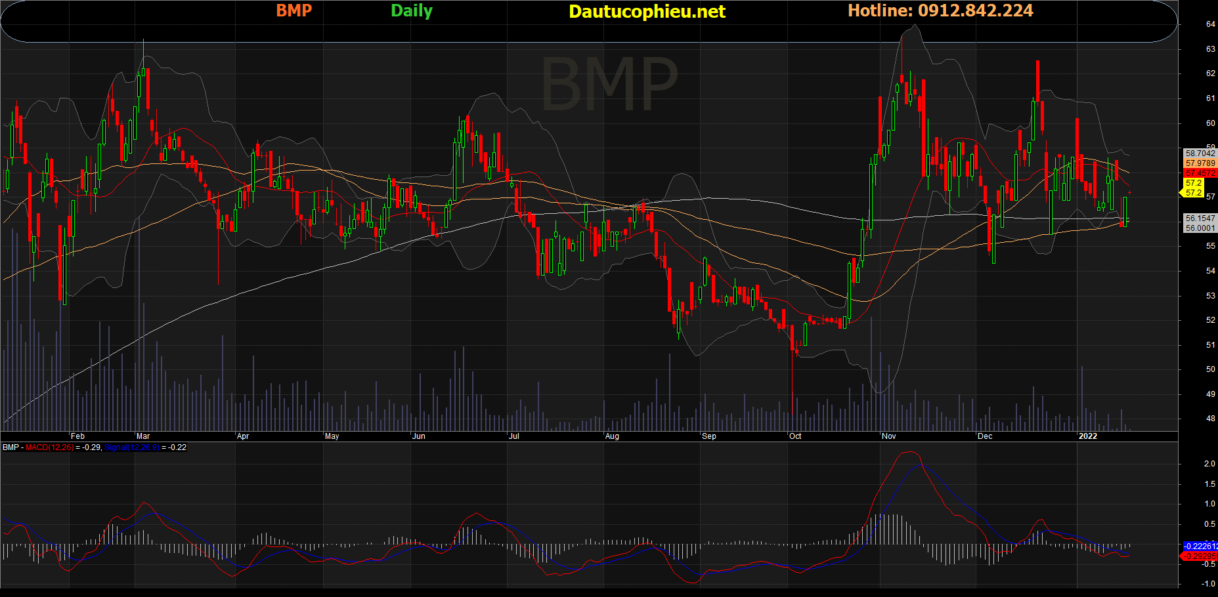Image resolution: width=1218 pixels, height=597 pixels.
Task: Select the Nov time axis label
Action: pos(889,436)
